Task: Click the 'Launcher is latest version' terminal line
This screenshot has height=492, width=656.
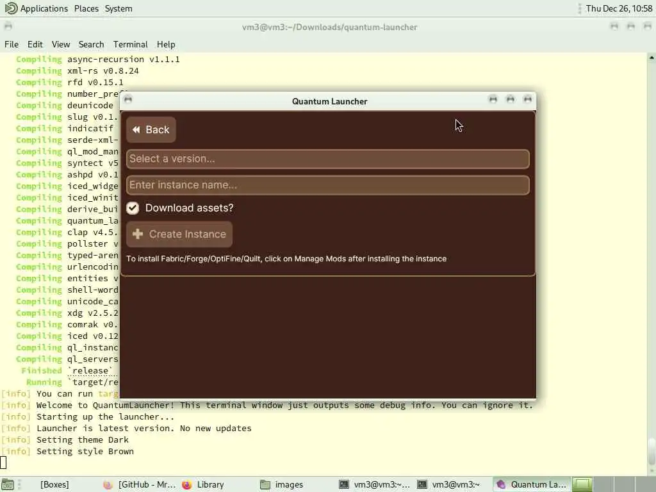Action: (127, 429)
